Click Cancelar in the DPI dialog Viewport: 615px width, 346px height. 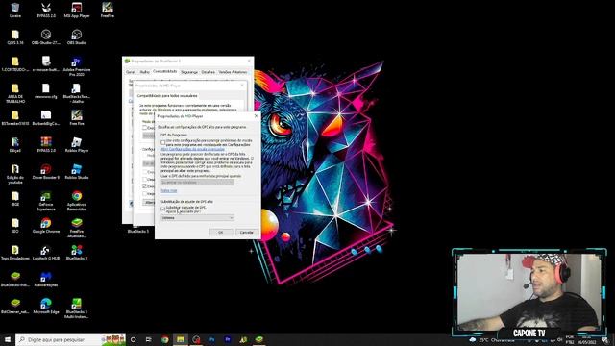[247, 233]
